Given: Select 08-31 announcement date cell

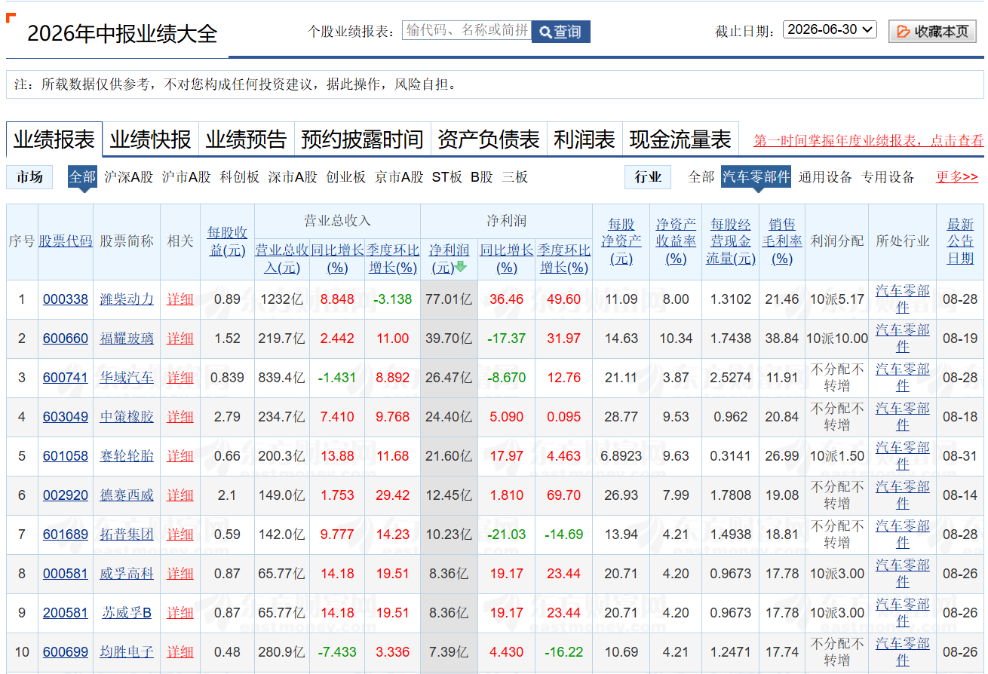Looking at the screenshot, I should pos(960,456).
